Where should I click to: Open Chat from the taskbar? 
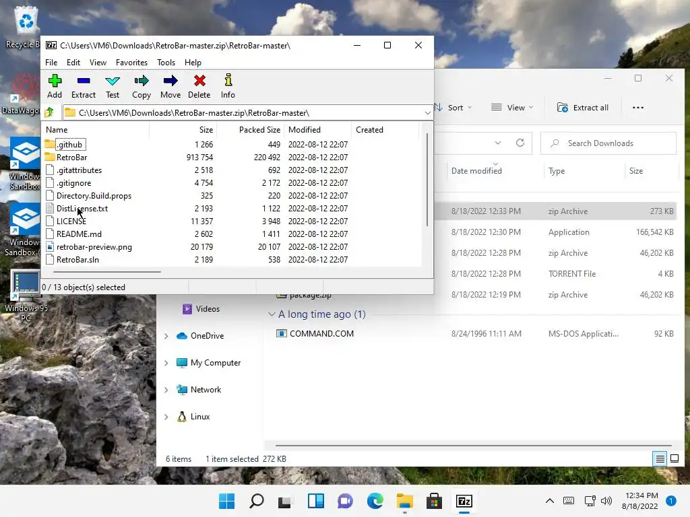[x=345, y=501]
